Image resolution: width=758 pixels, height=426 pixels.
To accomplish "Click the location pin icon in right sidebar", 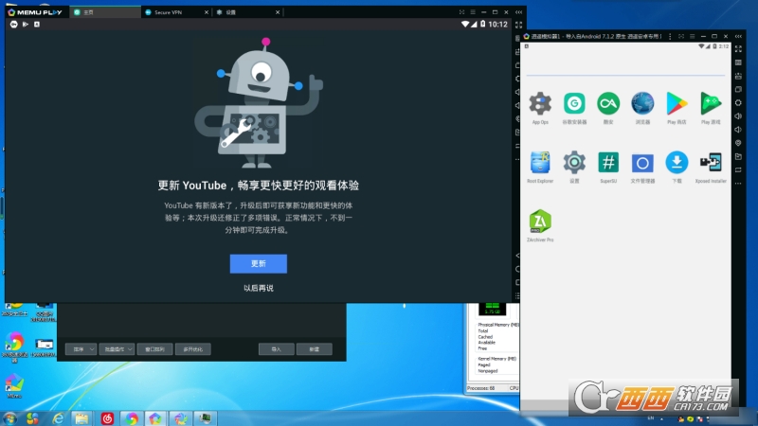I will click(x=738, y=143).
